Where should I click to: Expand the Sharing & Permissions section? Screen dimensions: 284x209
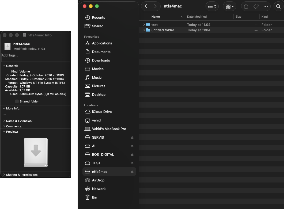tap(4, 174)
